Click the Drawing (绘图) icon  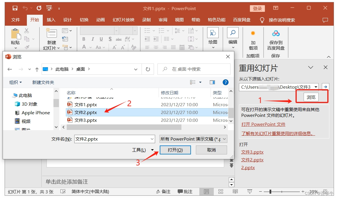click(x=213, y=33)
